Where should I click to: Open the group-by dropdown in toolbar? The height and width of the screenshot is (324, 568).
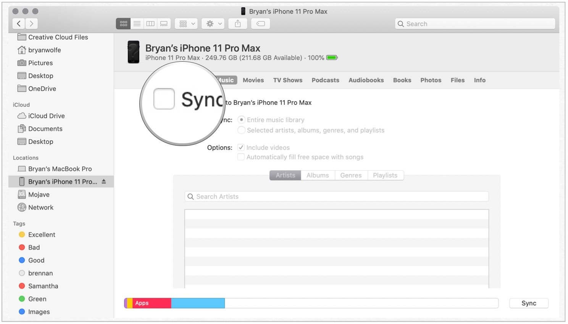(x=186, y=24)
